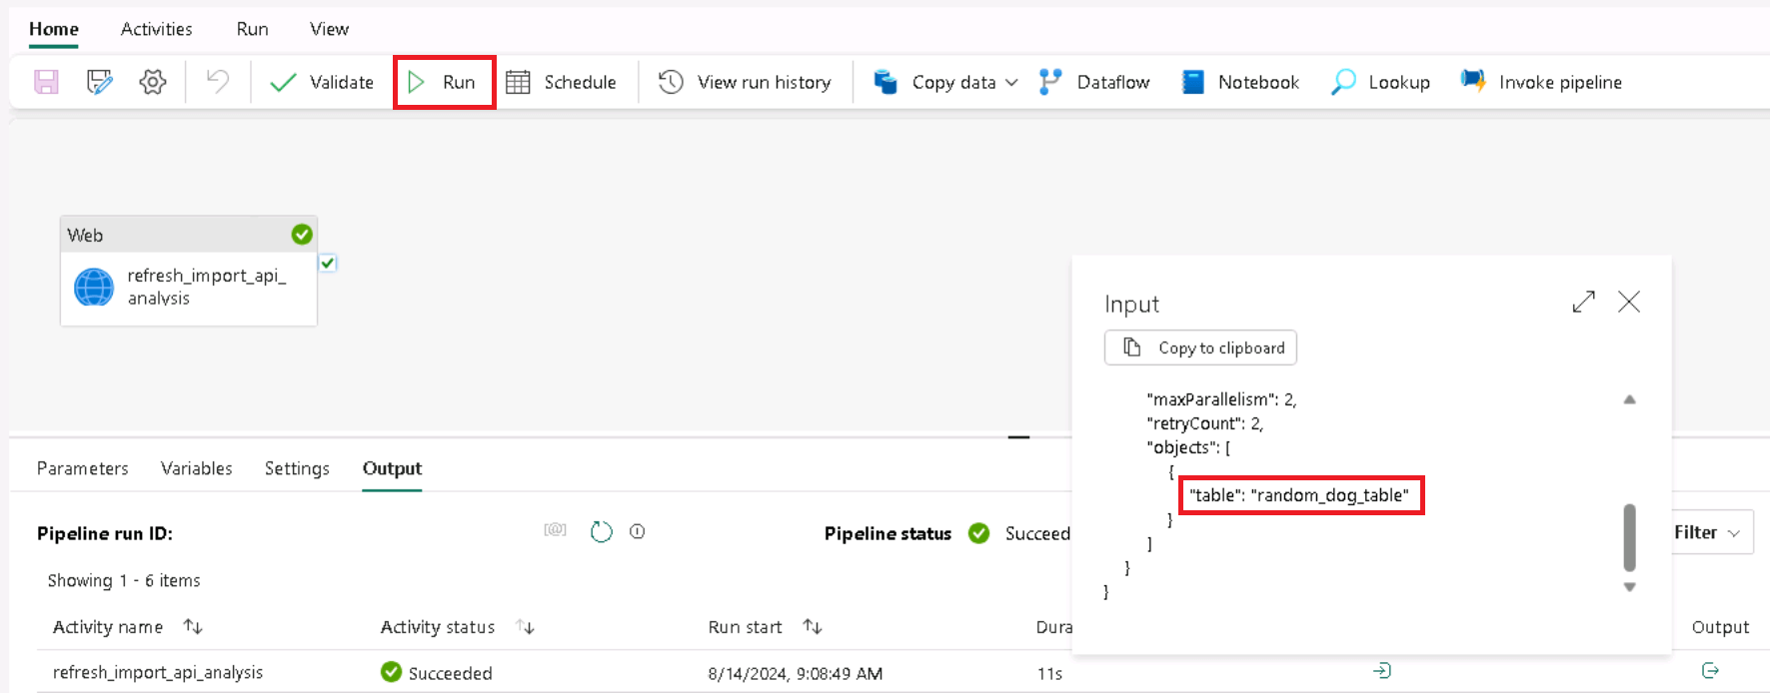Add a Dataflow activity
This screenshot has height=693, width=1770.
[x=1095, y=82]
